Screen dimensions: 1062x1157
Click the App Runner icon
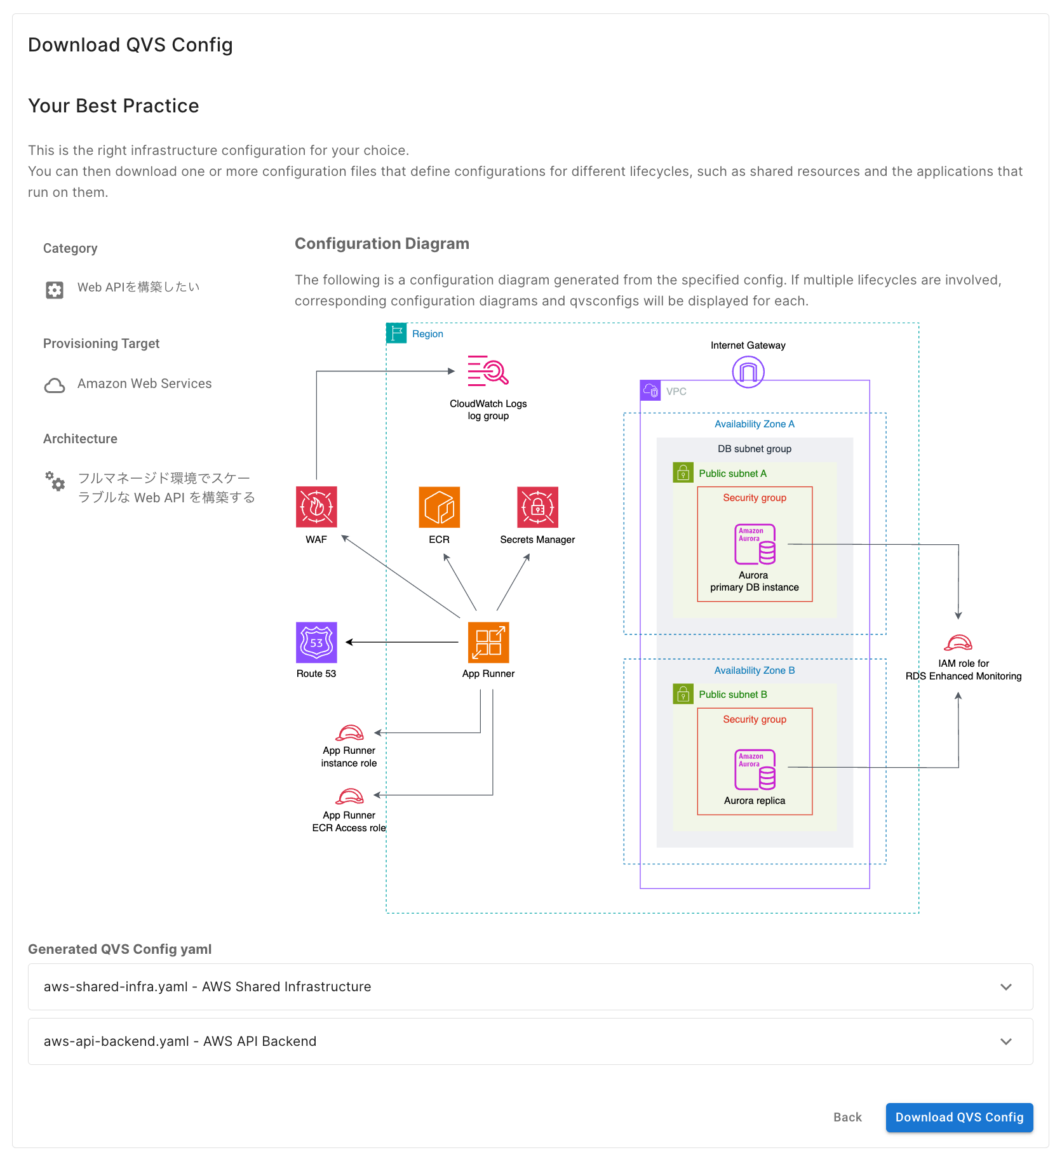point(488,642)
